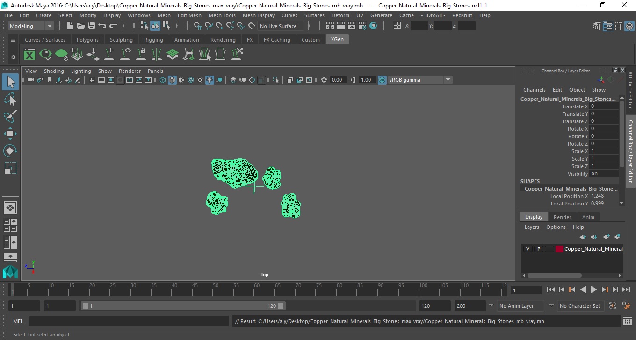Click the XGen guide lock shelf icon

click(141, 55)
